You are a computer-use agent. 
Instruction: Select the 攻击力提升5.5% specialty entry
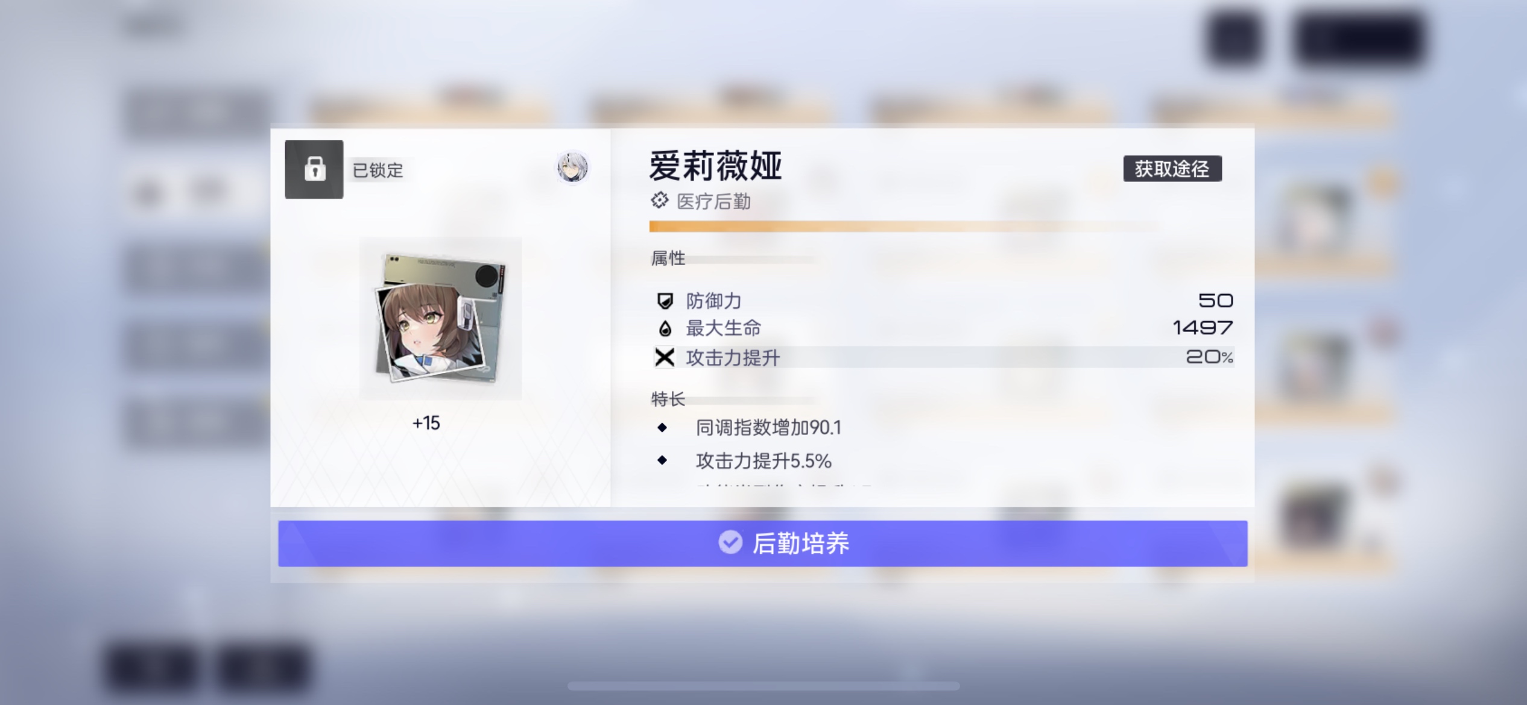[x=763, y=461]
